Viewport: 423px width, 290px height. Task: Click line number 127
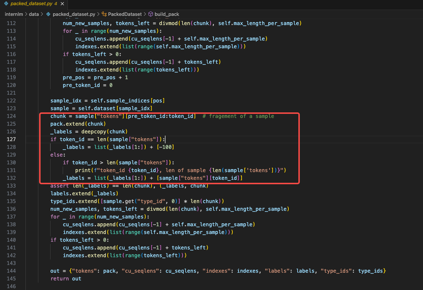pyautogui.click(x=11, y=139)
